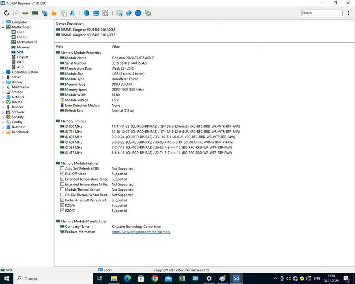Open Excel from the taskbar
Viewport: 355px width, 284px height.
pos(182,278)
